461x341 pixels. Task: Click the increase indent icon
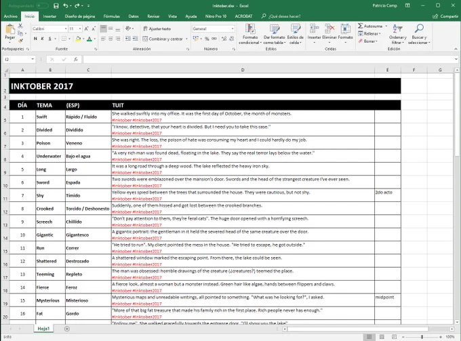(x=135, y=39)
